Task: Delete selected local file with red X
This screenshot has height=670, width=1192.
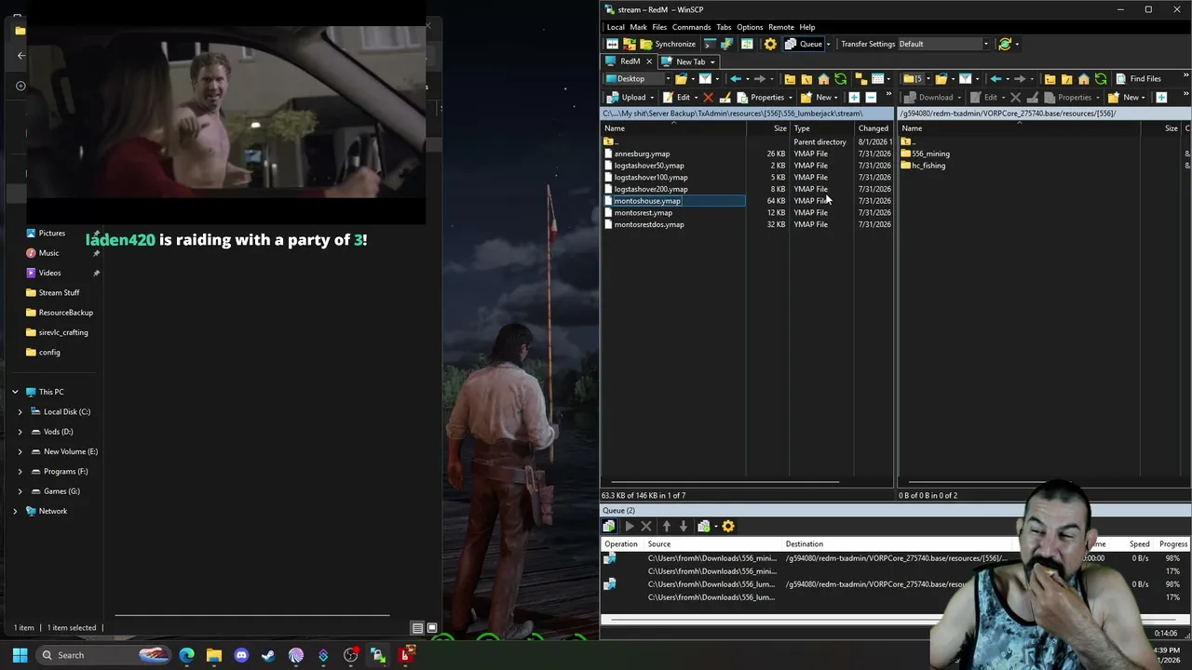Action: tap(708, 97)
